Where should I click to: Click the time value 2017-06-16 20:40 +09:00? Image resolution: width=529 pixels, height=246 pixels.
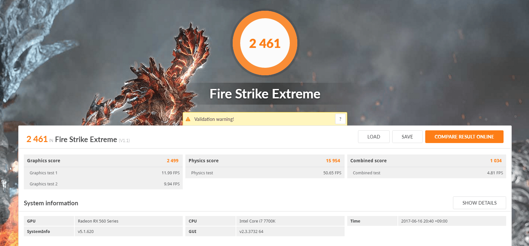pyautogui.click(x=424, y=221)
